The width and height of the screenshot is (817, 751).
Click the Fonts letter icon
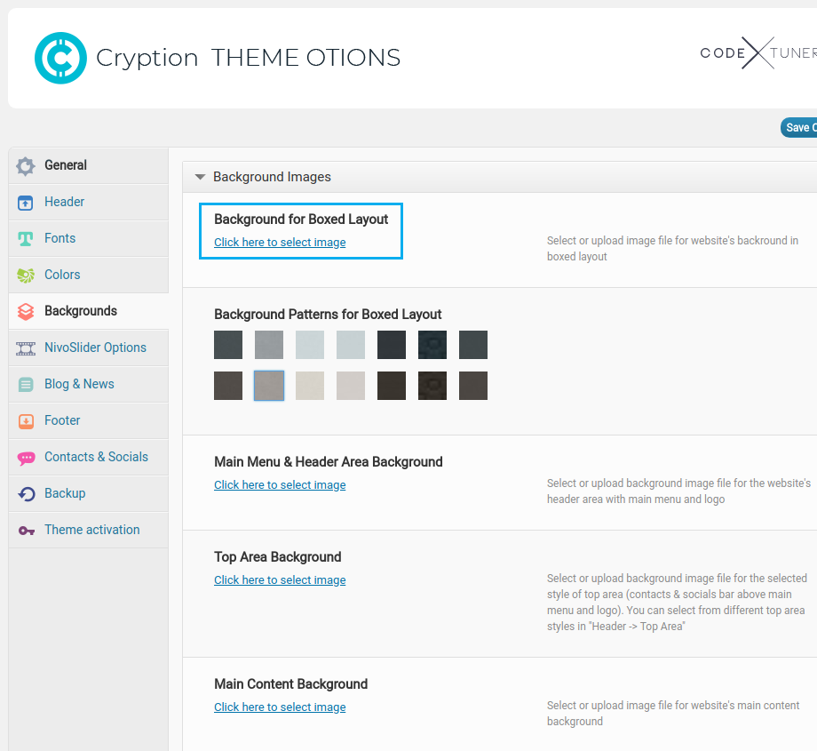[26, 239]
